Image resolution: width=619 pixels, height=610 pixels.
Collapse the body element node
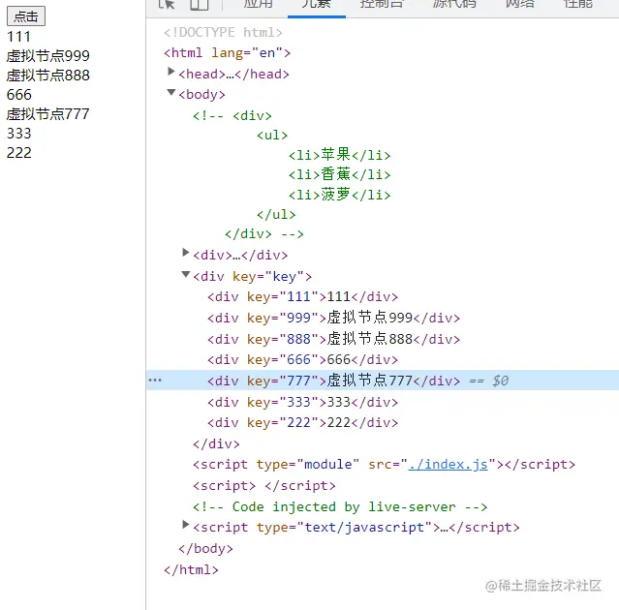click(x=170, y=92)
